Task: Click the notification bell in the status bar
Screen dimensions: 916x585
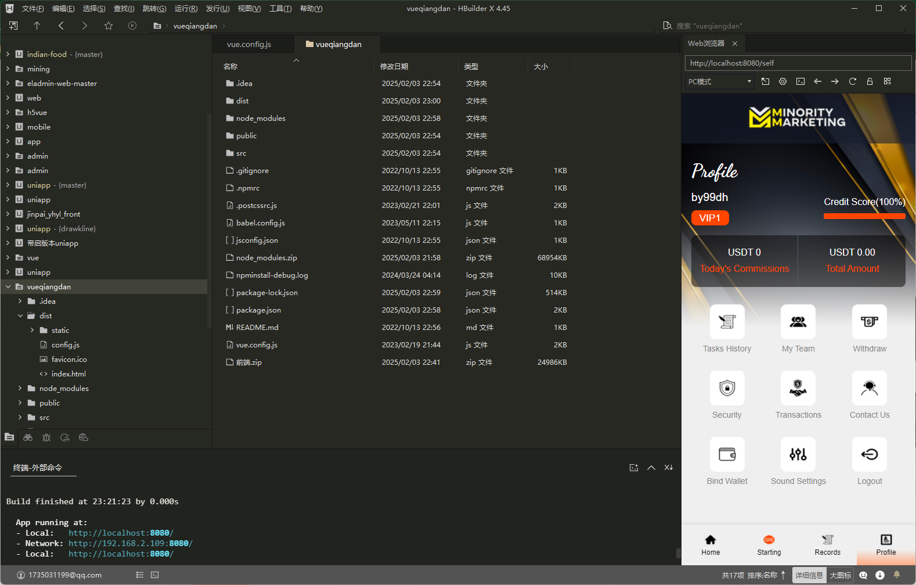Action: [897, 575]
